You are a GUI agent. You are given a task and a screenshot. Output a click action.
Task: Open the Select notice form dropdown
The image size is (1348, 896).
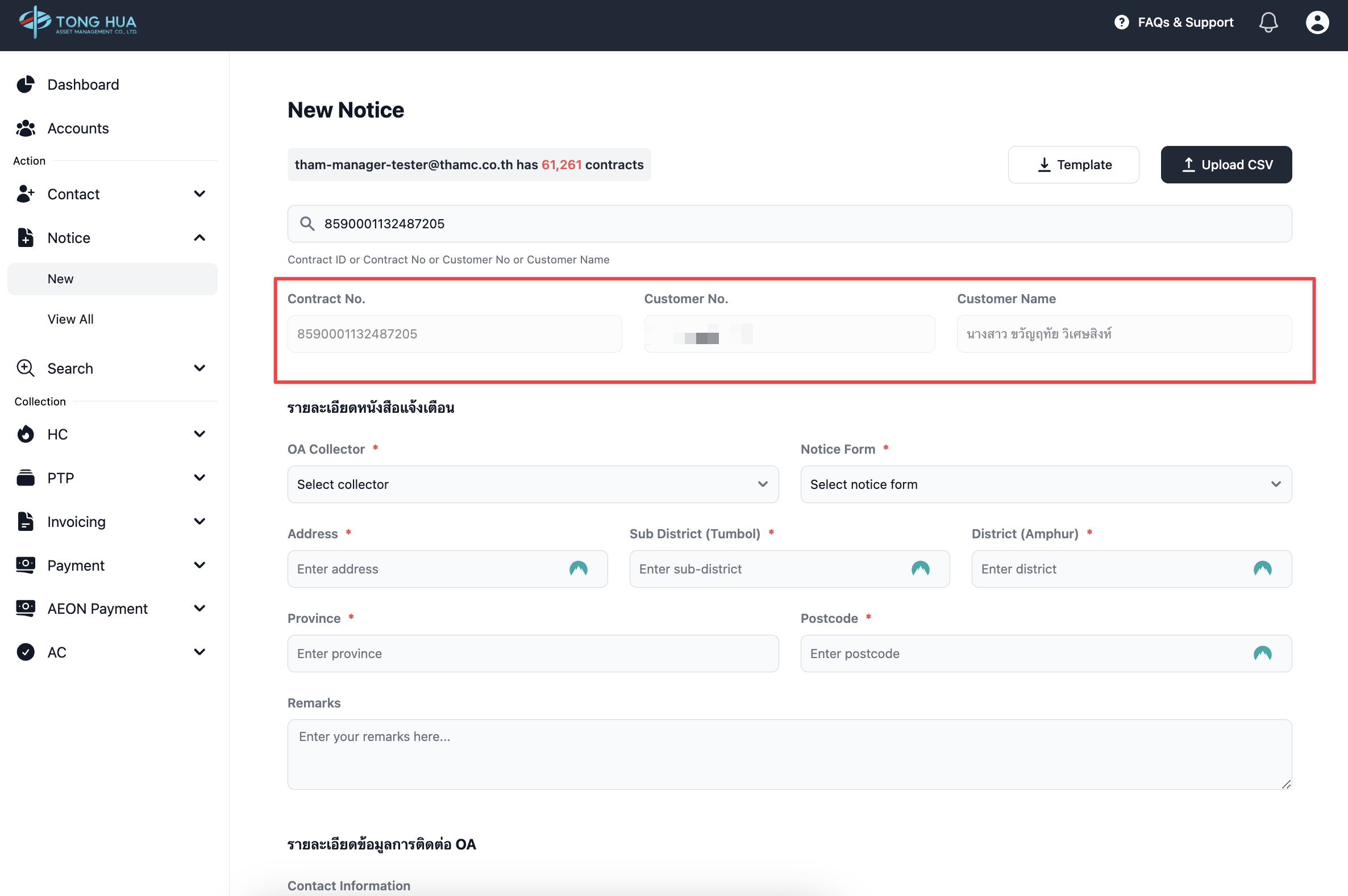click(1046, 484)
